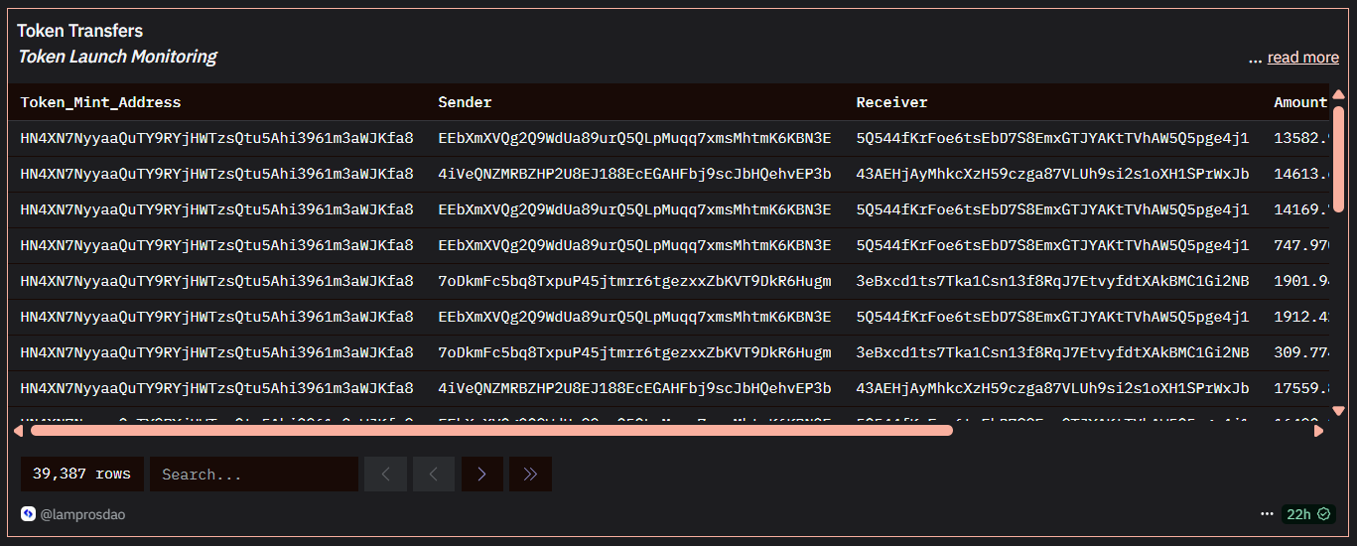Image resolution: width=1357 pixels, height=546 pixels.
Task: Click the vertical scrollbar down arrow
Action: 1338,411
